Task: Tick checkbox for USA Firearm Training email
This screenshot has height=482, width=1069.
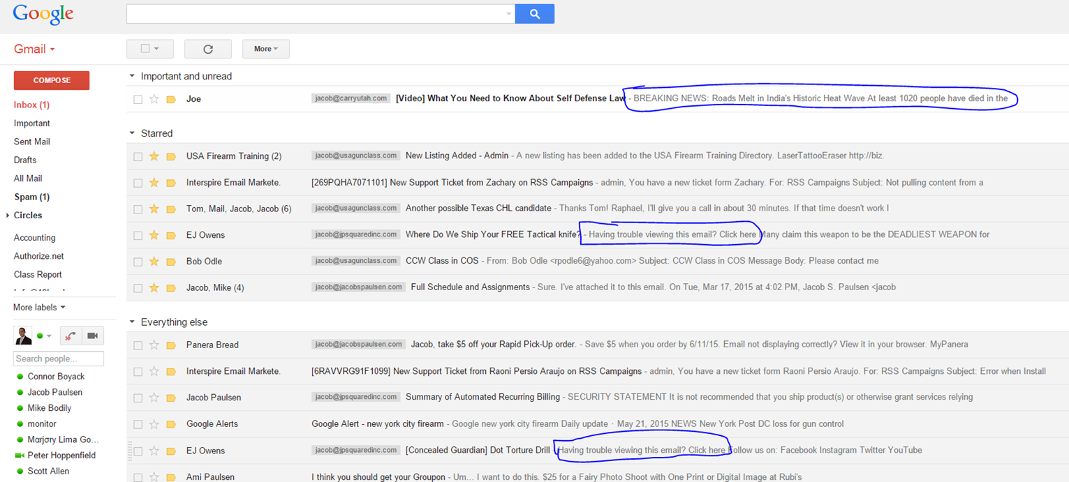Action: point(138,157)
